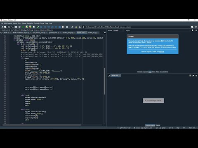The height and width of the screenshot is (148, 198).
Task: Stop debugging with the blue square icon
Action: point(59,27)
